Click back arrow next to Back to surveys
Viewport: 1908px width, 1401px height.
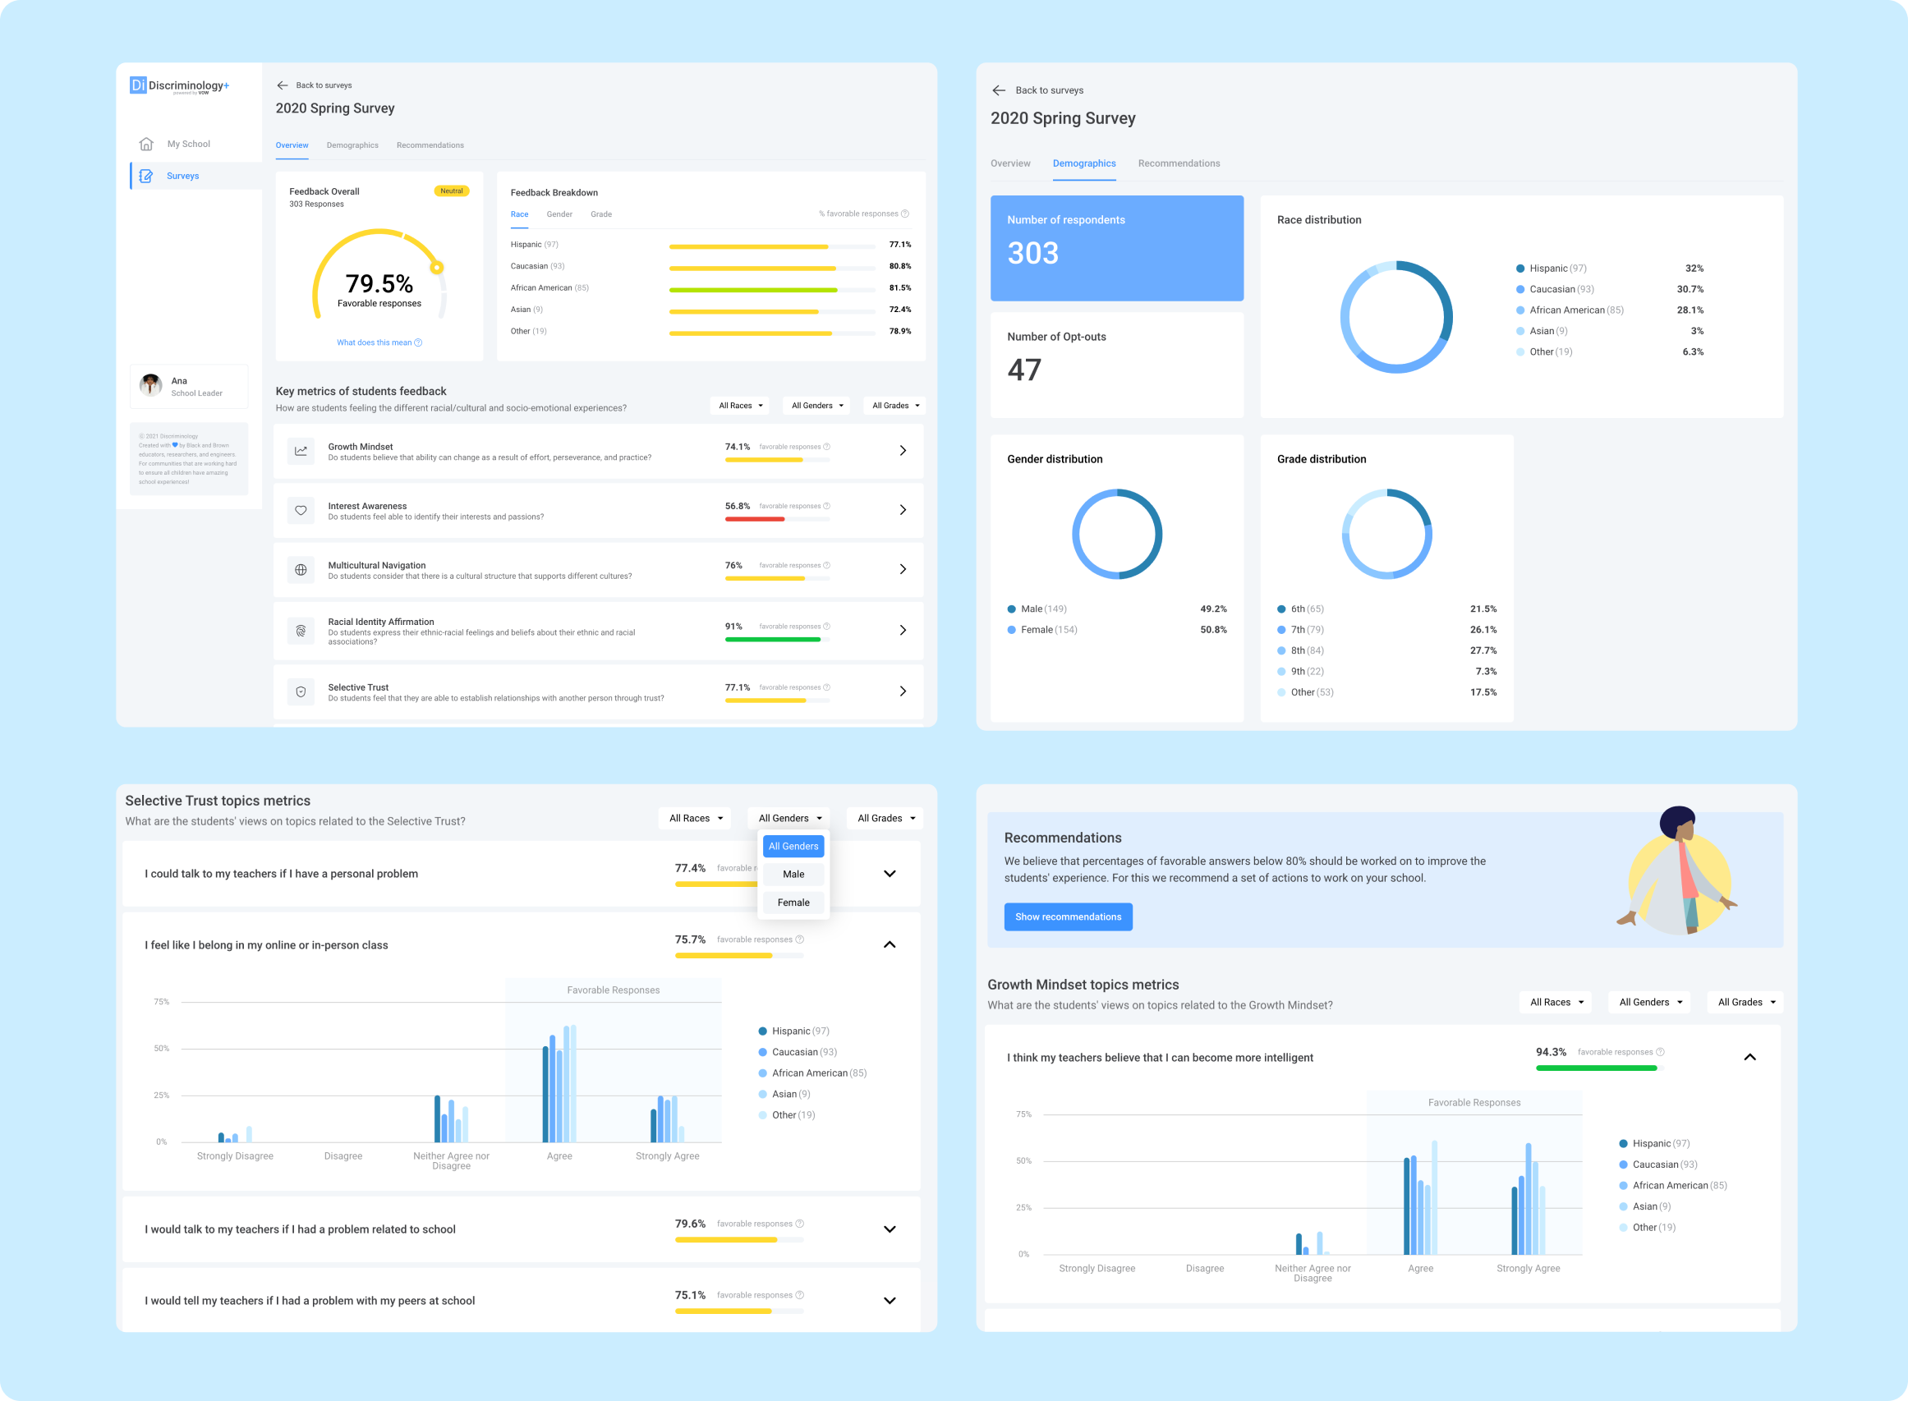(283, 85)
